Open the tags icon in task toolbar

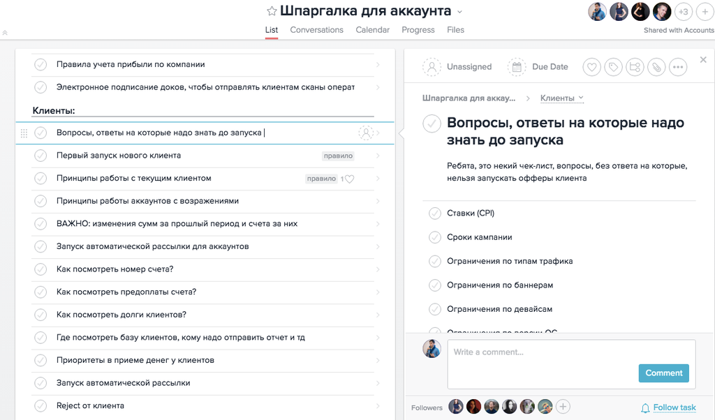coord(613,67)
